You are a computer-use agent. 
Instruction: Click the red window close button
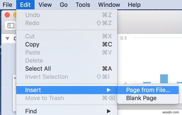(7, 15)
